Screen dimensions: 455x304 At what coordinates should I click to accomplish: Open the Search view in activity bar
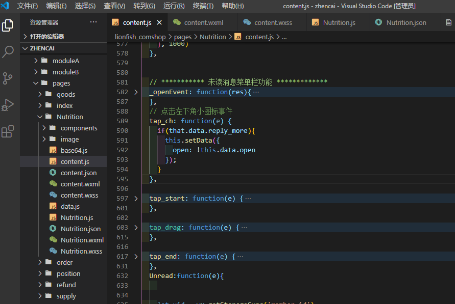pyautogui.click(x=8, y=52)
